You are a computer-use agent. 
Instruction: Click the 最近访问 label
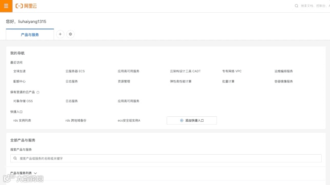16,62
